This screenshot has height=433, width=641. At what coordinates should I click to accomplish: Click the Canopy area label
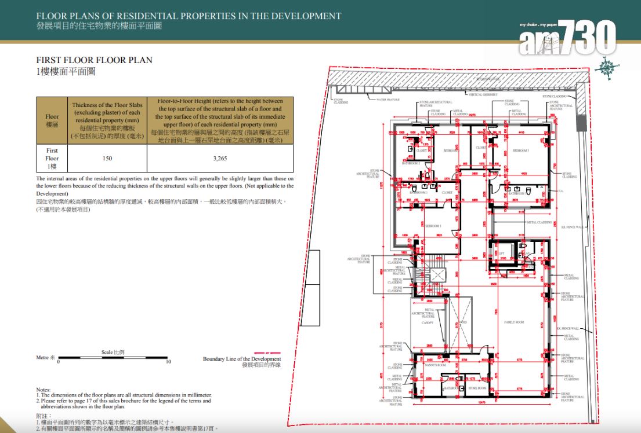coord(427,322)
